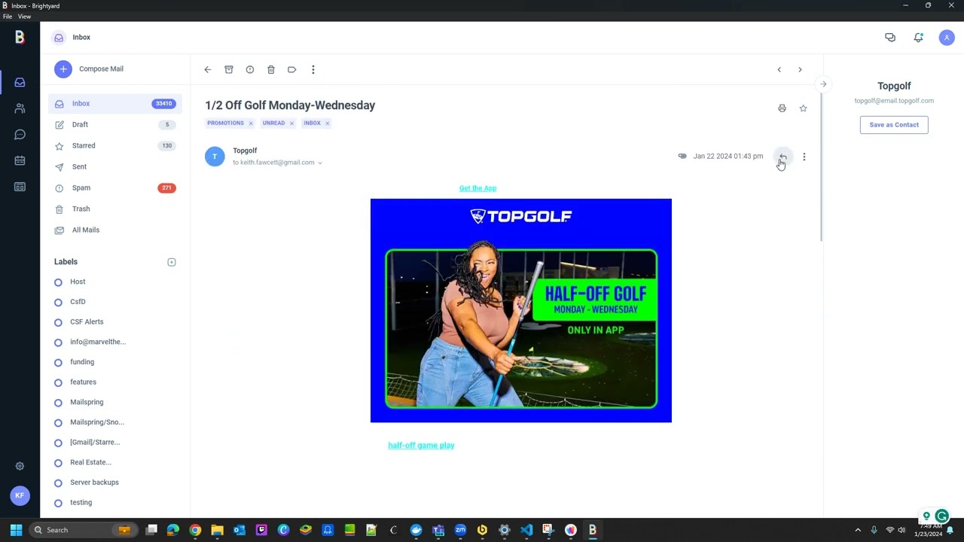This screenshot has height=542, width=964.
Task: Reply to the Topgolf message
Action: pos(783,157)
